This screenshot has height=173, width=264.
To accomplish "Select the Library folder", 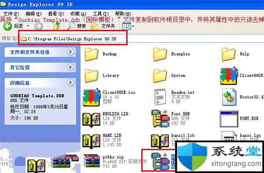I will (102, 76).
